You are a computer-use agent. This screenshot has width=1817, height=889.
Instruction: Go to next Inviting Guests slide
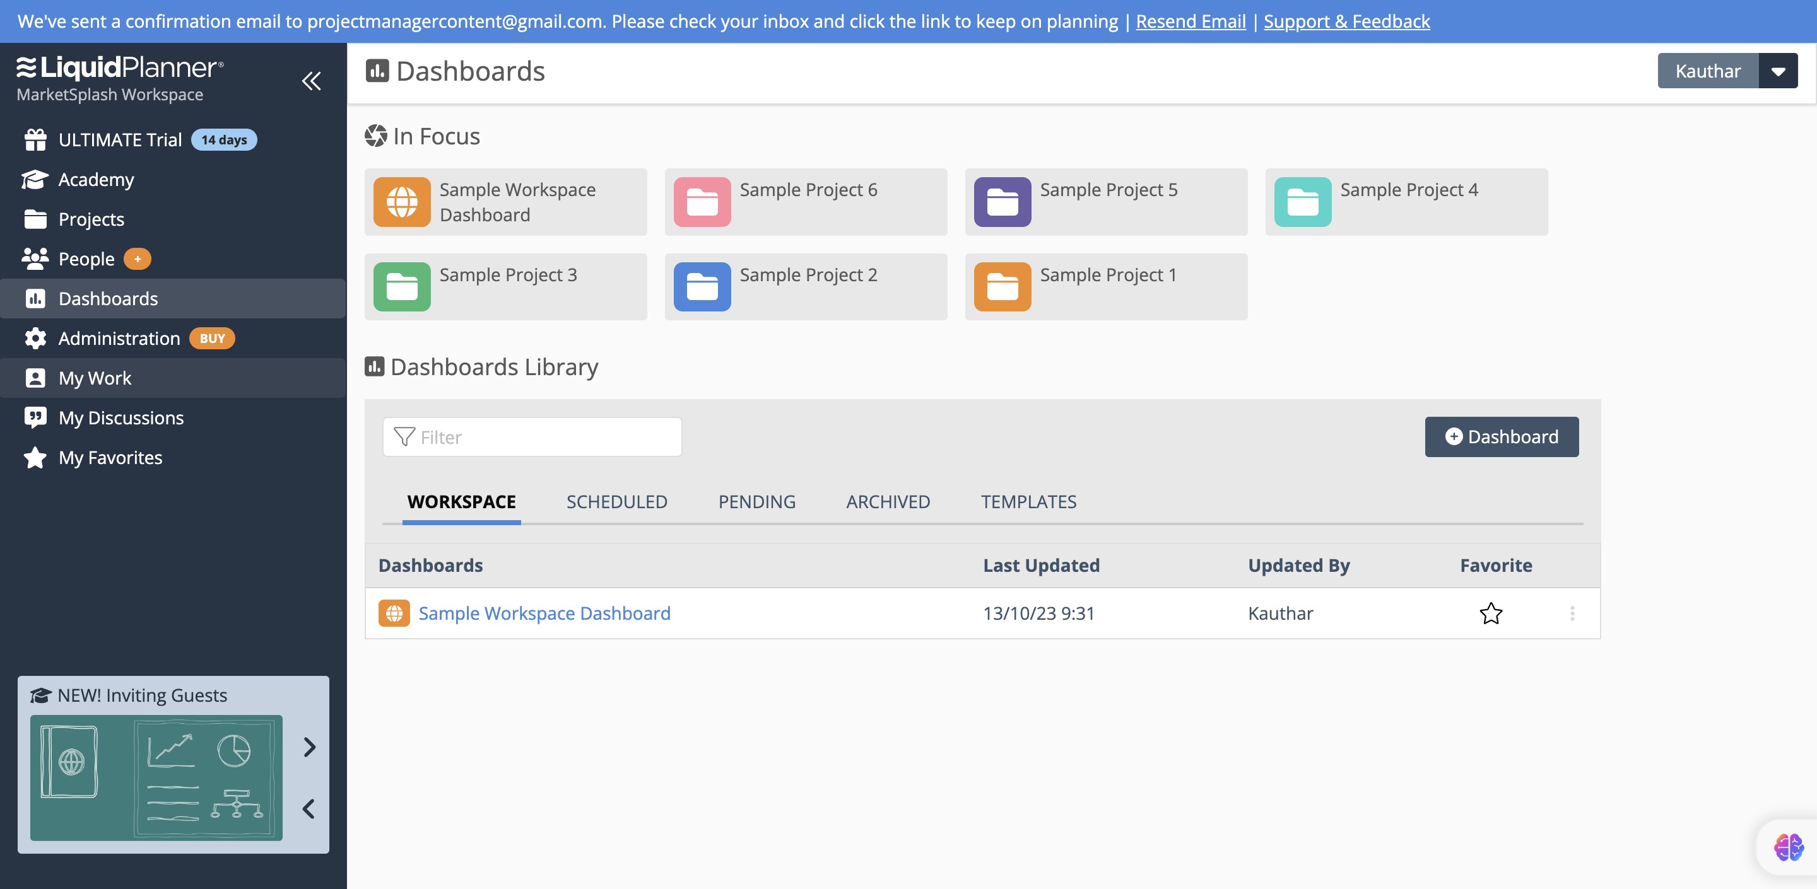309,747
